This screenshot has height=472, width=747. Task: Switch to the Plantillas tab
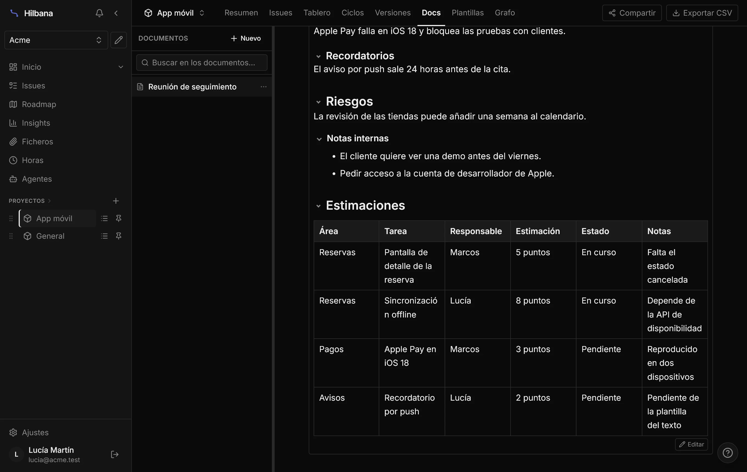(467, 13)
